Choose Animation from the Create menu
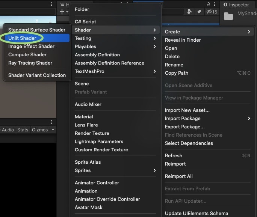Image resolution: width=257 pixels, height=217 pixels. click(116, 191)
